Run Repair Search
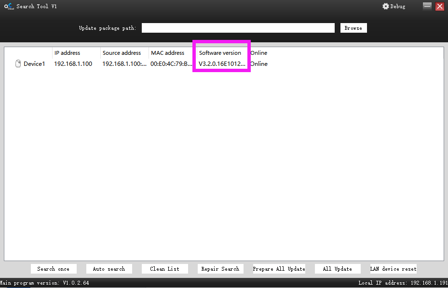The width and height of the screenshot is (448, 288). point(220,269)
